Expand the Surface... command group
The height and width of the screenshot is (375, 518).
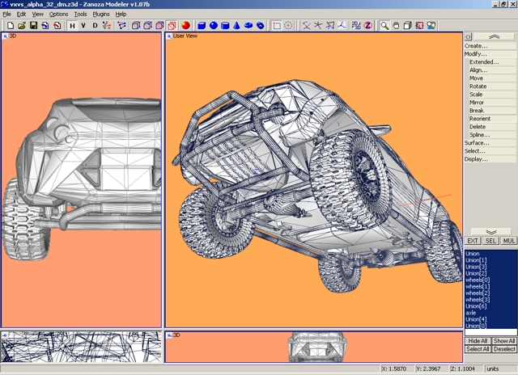[476, 142]
